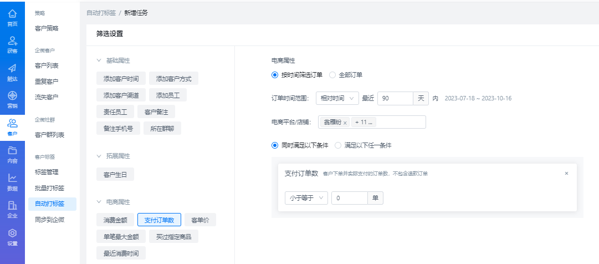Click the 最近 days input field

395,98
